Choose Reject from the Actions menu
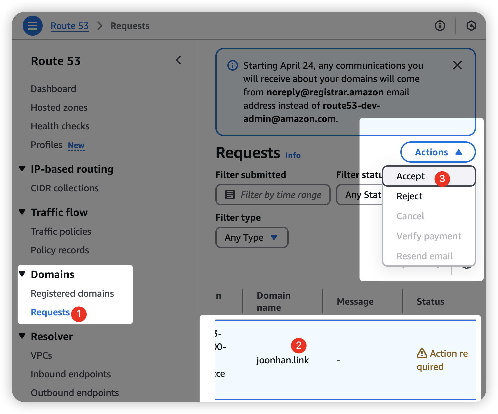The width and height of the screenshot is (498, 414). [x=409, y=196]
